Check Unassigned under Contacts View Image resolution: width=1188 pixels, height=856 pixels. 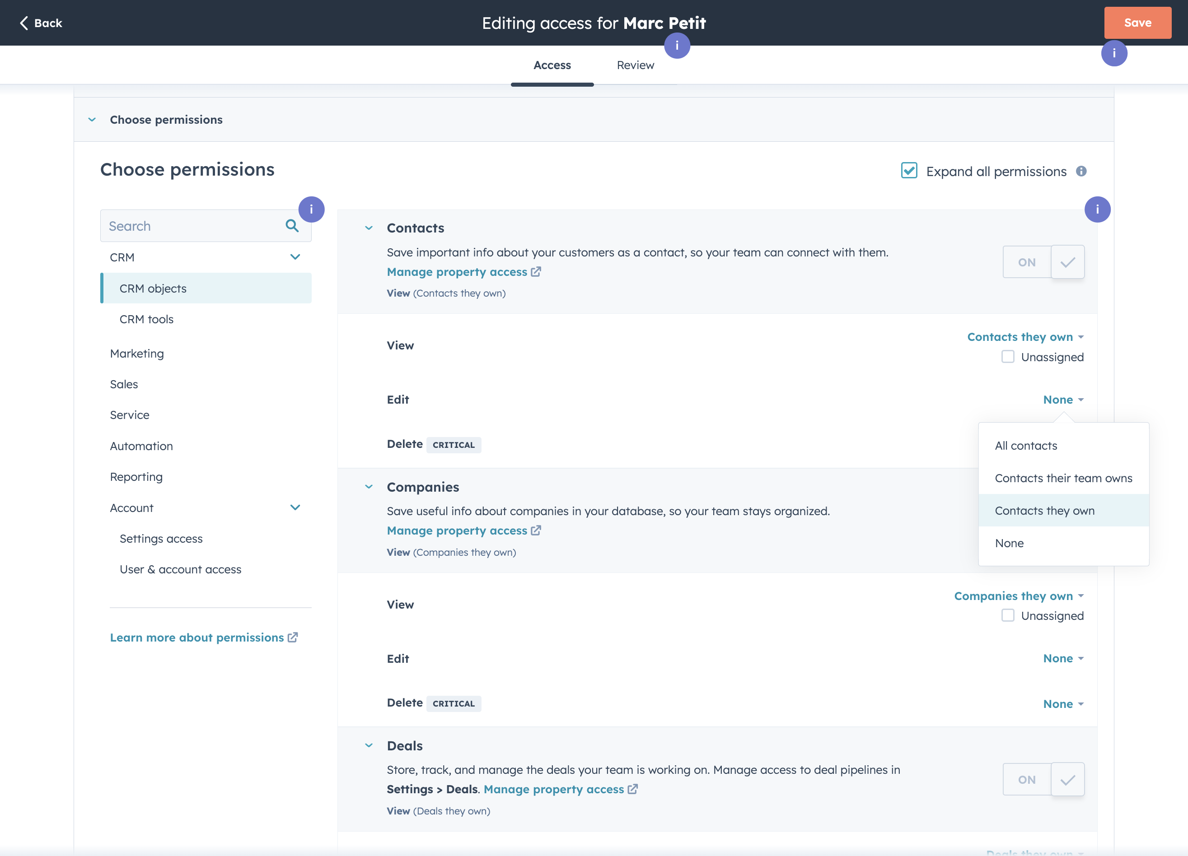[x=1008, y=357]
